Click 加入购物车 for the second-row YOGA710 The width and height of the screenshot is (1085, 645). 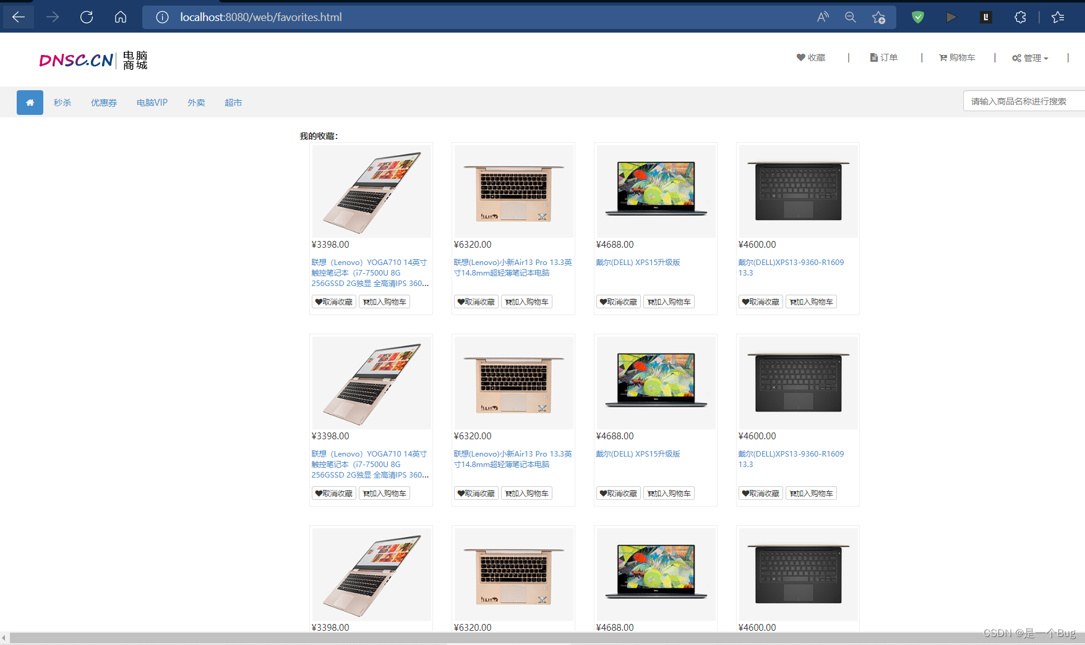point(385,494)
